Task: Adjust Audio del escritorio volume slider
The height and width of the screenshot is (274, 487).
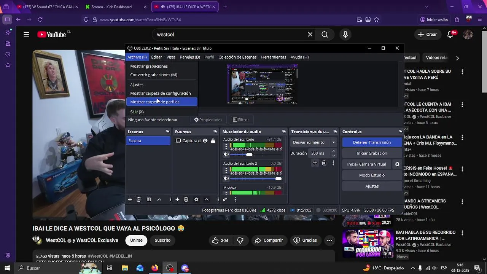Action: pos(249,155)
